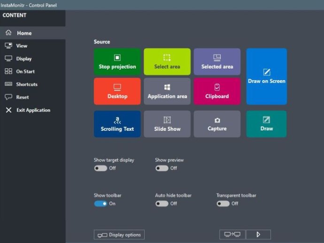Image resolution: width=324 pixels, height=243 pixels.
Task: Open Shortcuts in the sidebar
Action: tap(33, 84)
